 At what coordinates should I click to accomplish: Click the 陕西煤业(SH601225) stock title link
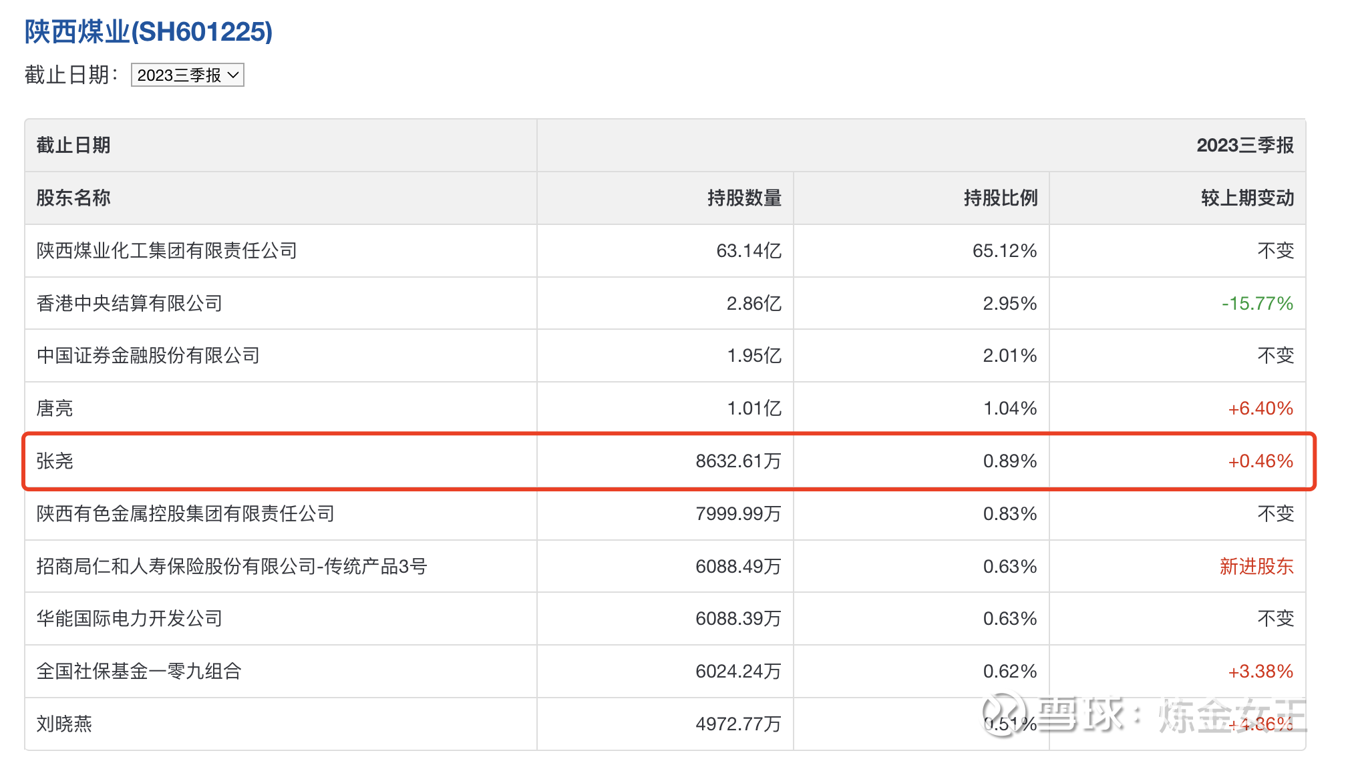[x=148, y=32]
